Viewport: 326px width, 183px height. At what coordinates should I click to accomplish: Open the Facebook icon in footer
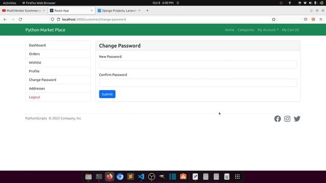[277, 118]
